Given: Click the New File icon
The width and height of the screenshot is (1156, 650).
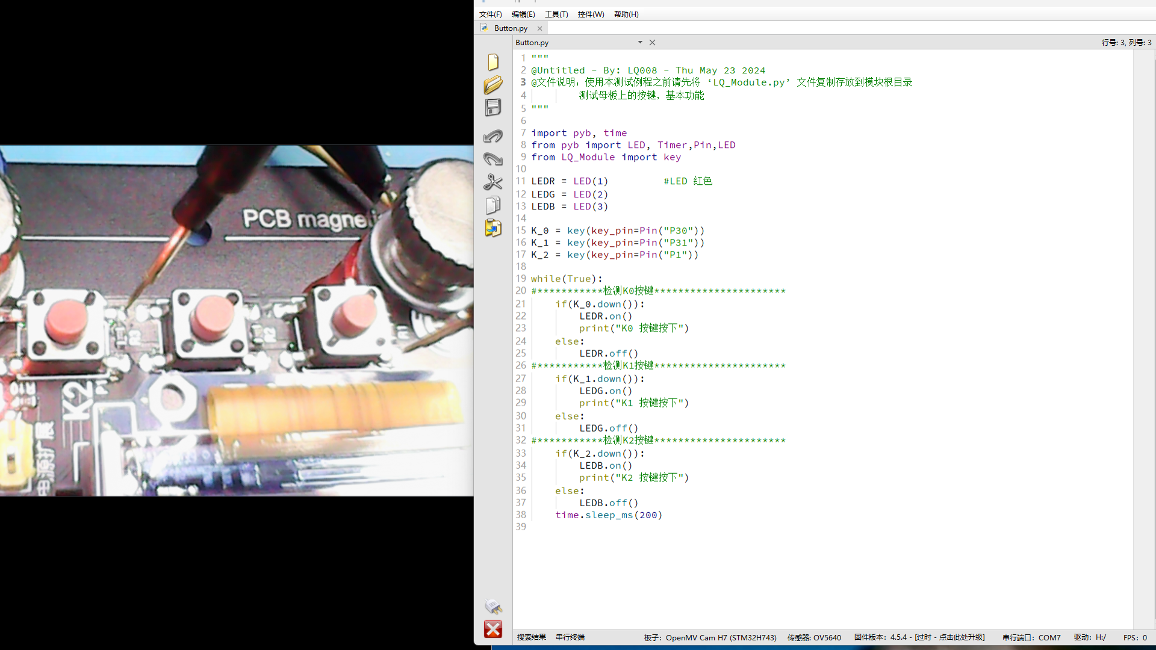Looking at the screenshot, I should click(x=493, y=62).
